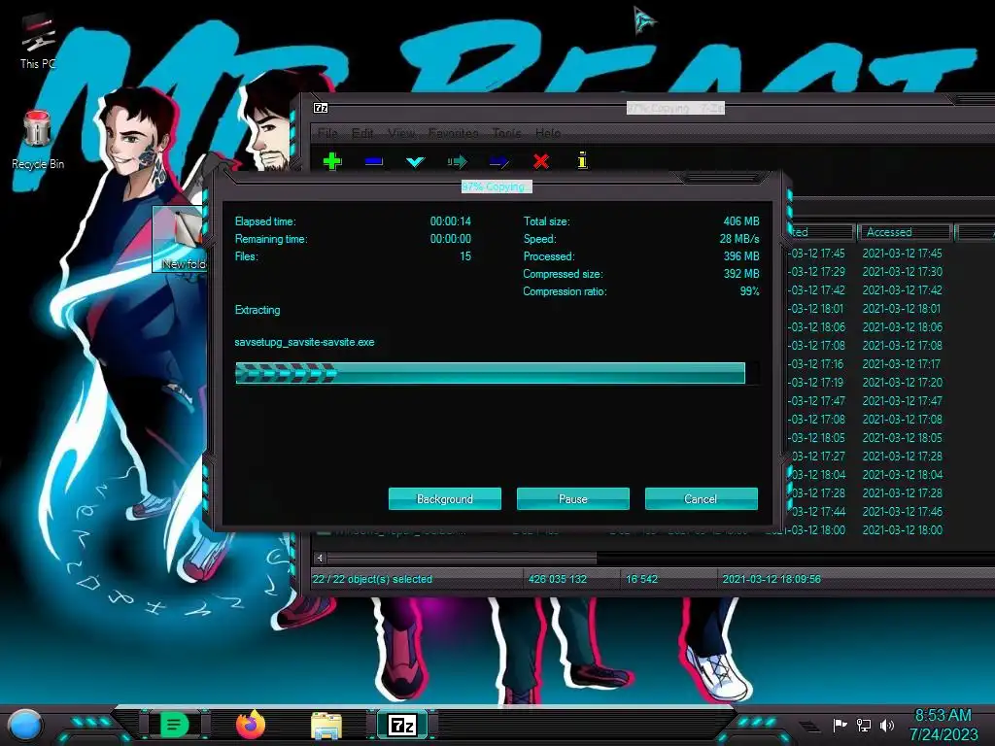Select the Recycle Bin desktop icon

(x=38, y=140)
